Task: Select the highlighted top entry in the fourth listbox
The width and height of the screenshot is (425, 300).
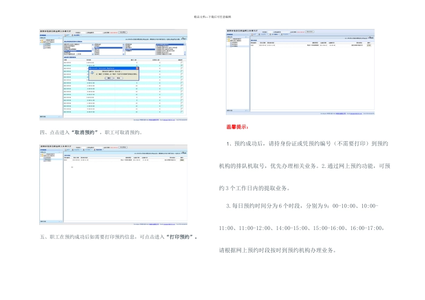Action: click(170, 44)
